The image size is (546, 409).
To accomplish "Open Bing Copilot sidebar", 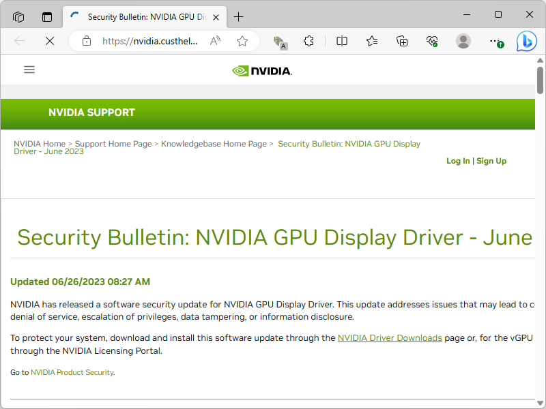I will [526, 41].
